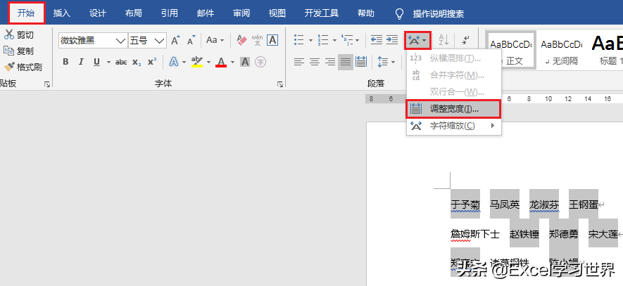Open the 开发工具 tab
Image resolution: width=623 pixels, height=286 pixels.
(x=322, y=13)
